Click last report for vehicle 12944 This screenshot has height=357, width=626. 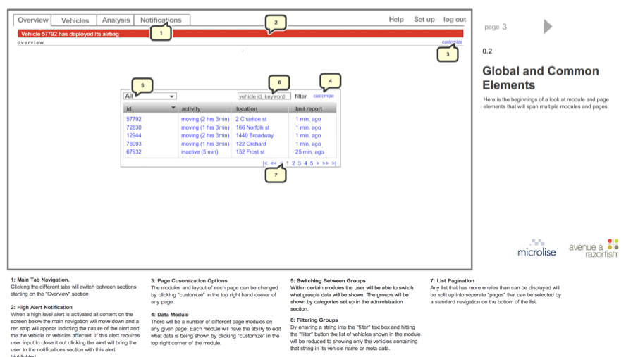(x=308, y=136)
